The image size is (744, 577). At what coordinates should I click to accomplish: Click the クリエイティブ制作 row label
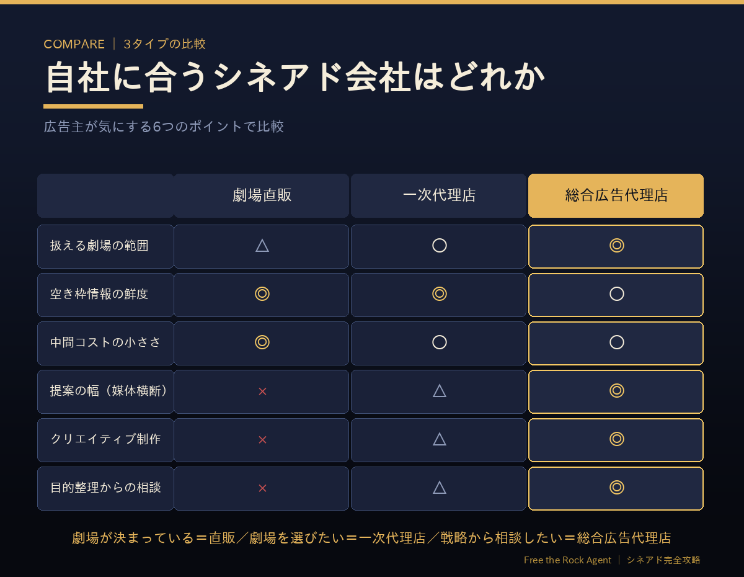(x=105, y=440)
